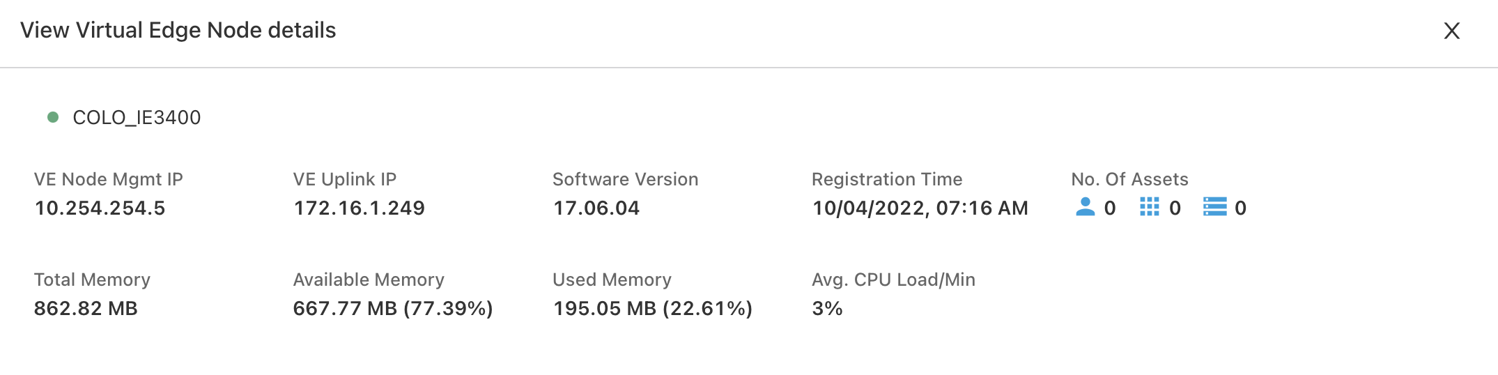Click the count next to the grid icon

tap(1175, 208)
